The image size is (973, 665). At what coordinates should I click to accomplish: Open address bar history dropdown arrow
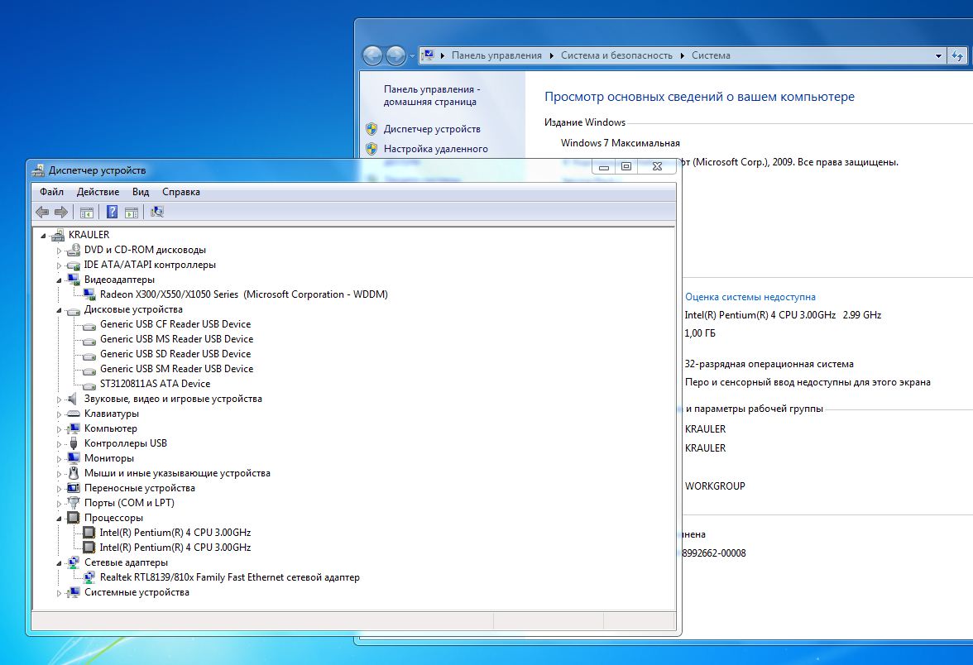coord(938,56)
